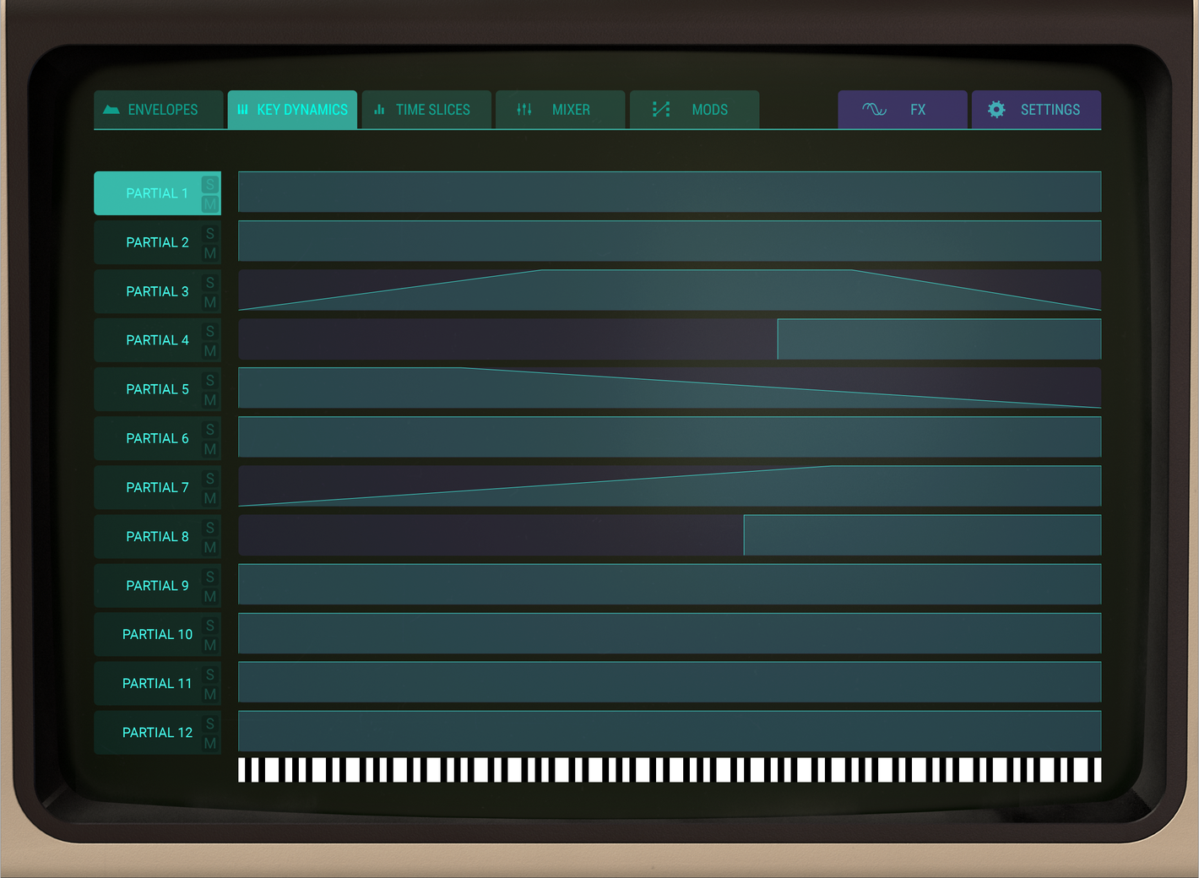The width and height of the screenshot is (1199, 878).
Task: Solo Partial 9
Action: (209, 575)
